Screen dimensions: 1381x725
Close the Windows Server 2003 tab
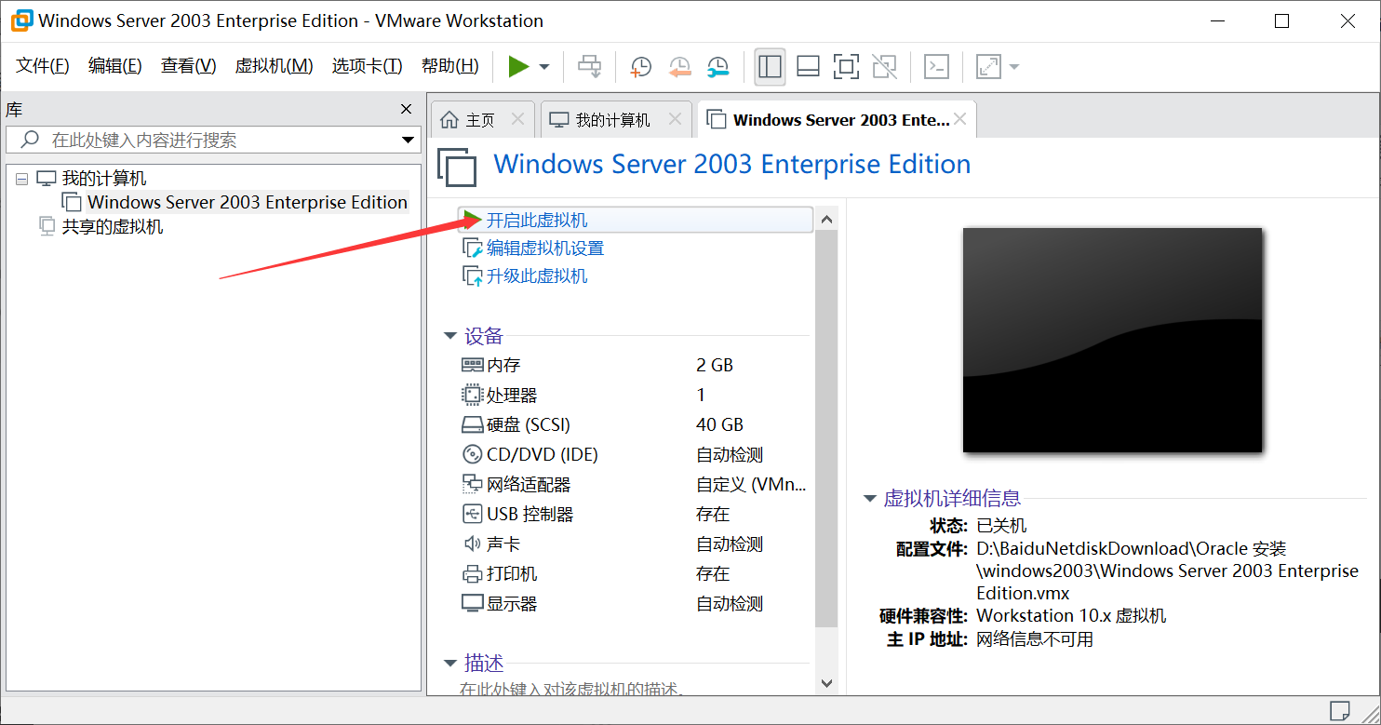coord(960,119)
